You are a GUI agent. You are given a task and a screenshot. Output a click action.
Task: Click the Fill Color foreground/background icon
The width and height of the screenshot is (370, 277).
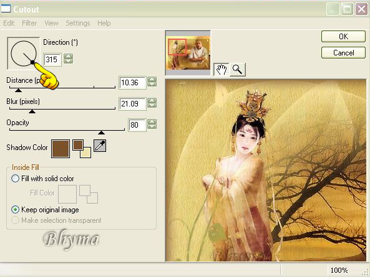(89, 194)
